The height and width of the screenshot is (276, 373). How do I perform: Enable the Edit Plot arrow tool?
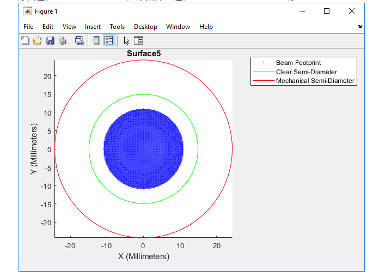tap(126, 40)
